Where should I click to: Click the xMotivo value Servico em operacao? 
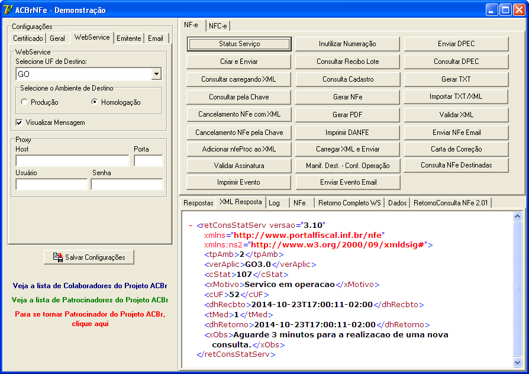[289, 285]
